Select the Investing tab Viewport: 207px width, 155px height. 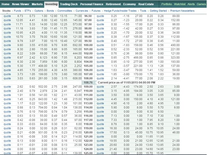click(51, 4)
